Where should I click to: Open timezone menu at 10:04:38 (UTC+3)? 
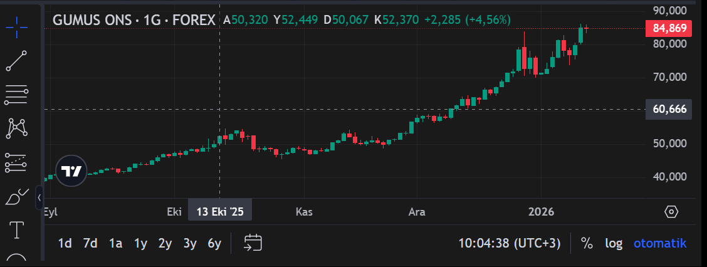pos(509,243)
